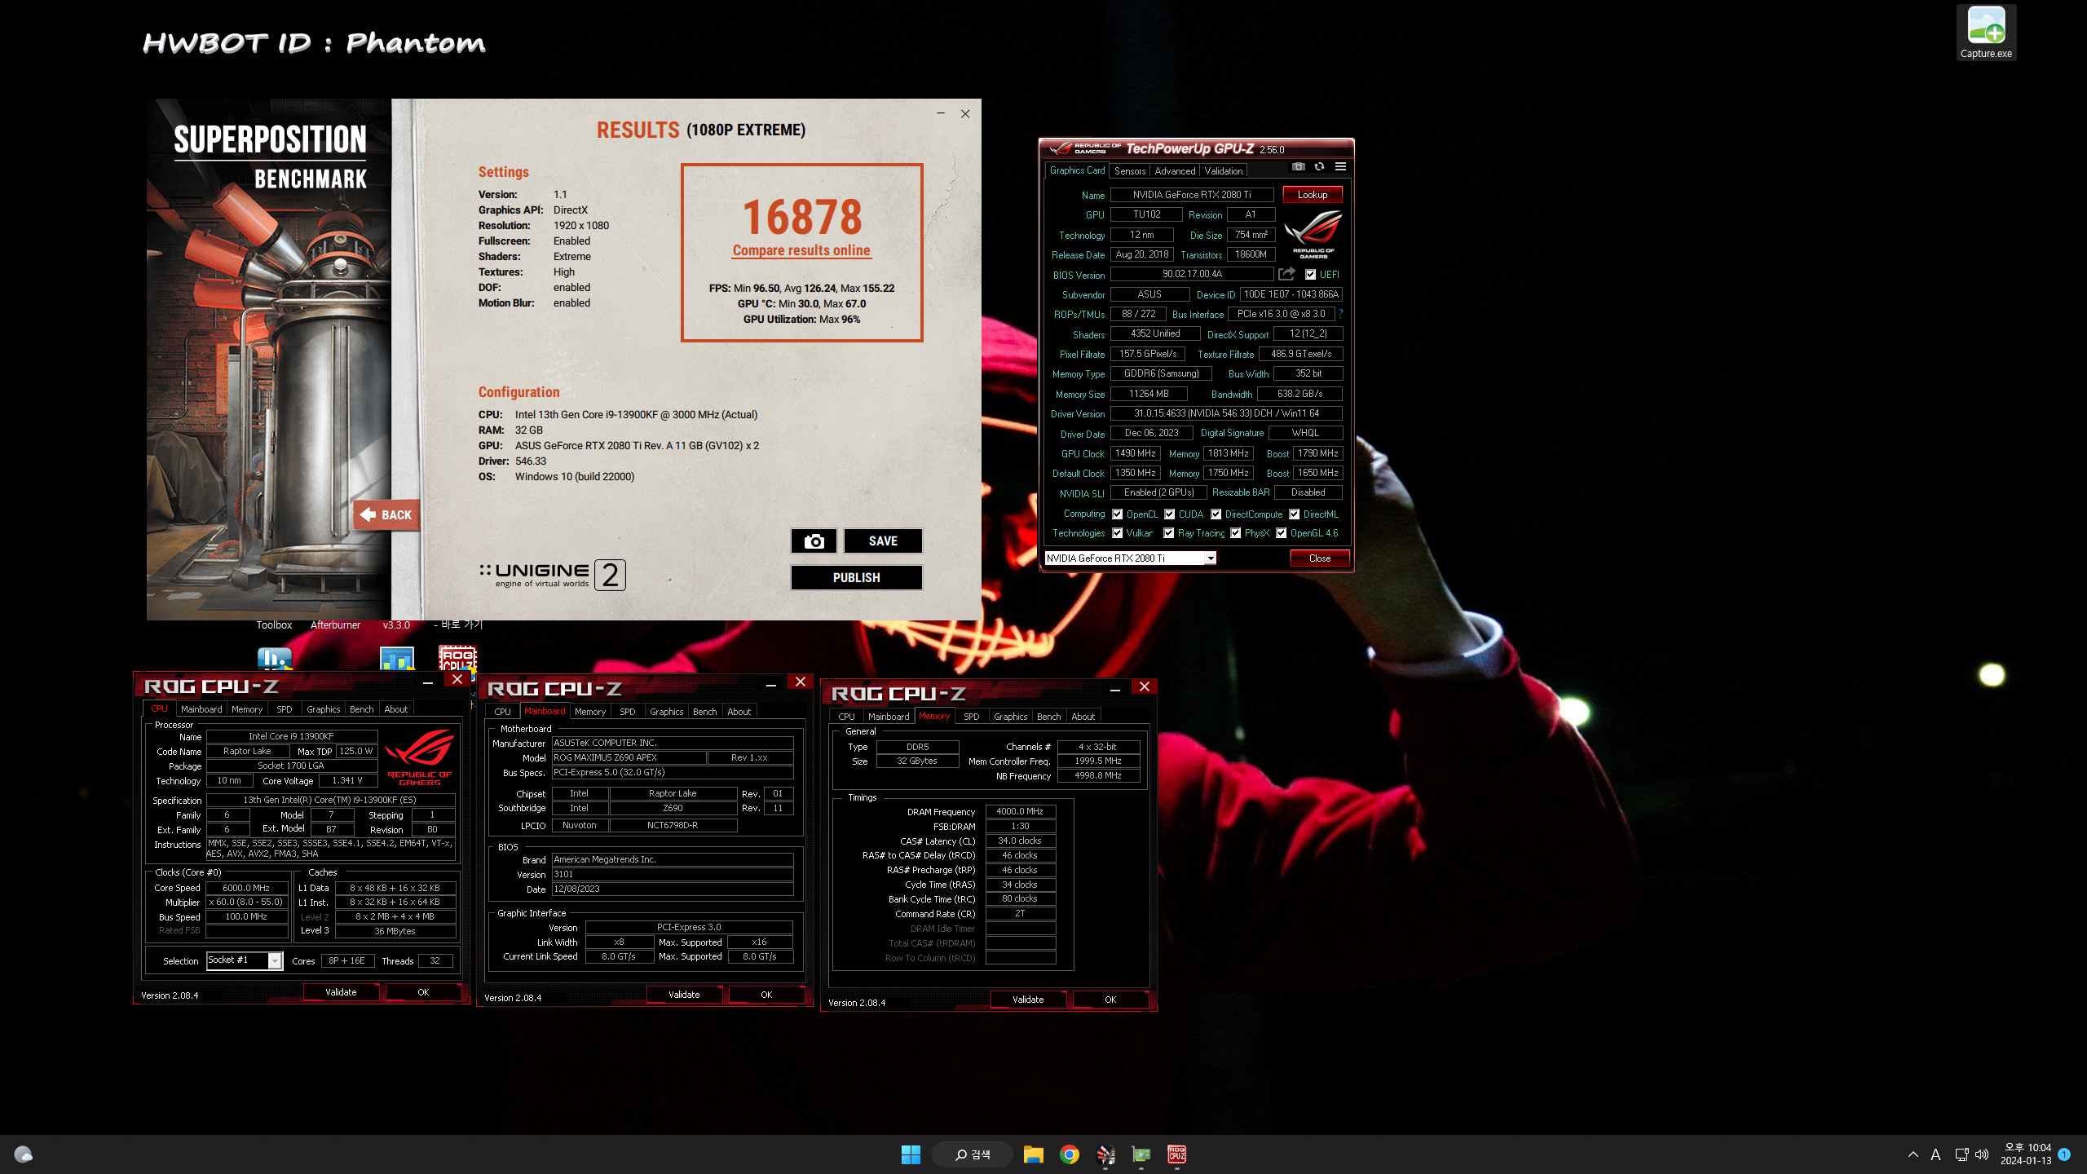This screenshot has height=1174, width=2087.
Task: Toggle the DirectCompute checkbox
Action: click(1216, 514)
